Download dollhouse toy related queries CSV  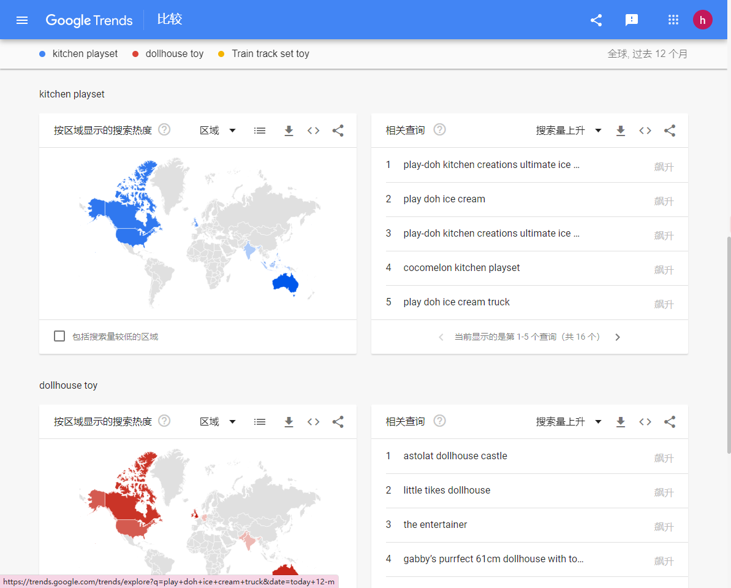[621, 422]
